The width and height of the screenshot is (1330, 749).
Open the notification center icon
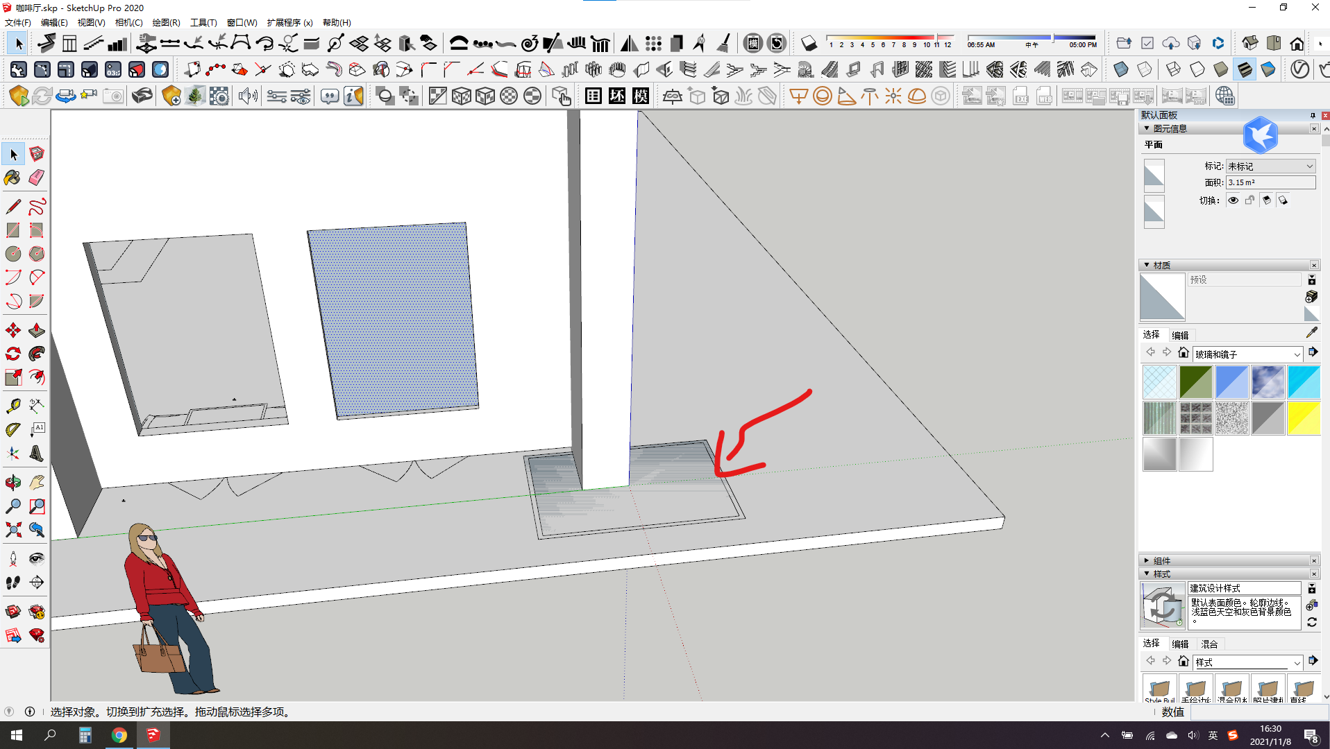1311,736
